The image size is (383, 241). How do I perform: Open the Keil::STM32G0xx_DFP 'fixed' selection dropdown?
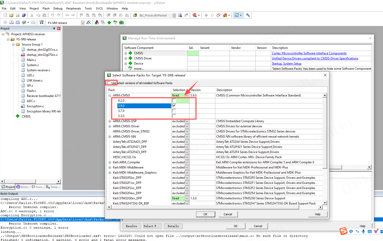click(187, 198)
